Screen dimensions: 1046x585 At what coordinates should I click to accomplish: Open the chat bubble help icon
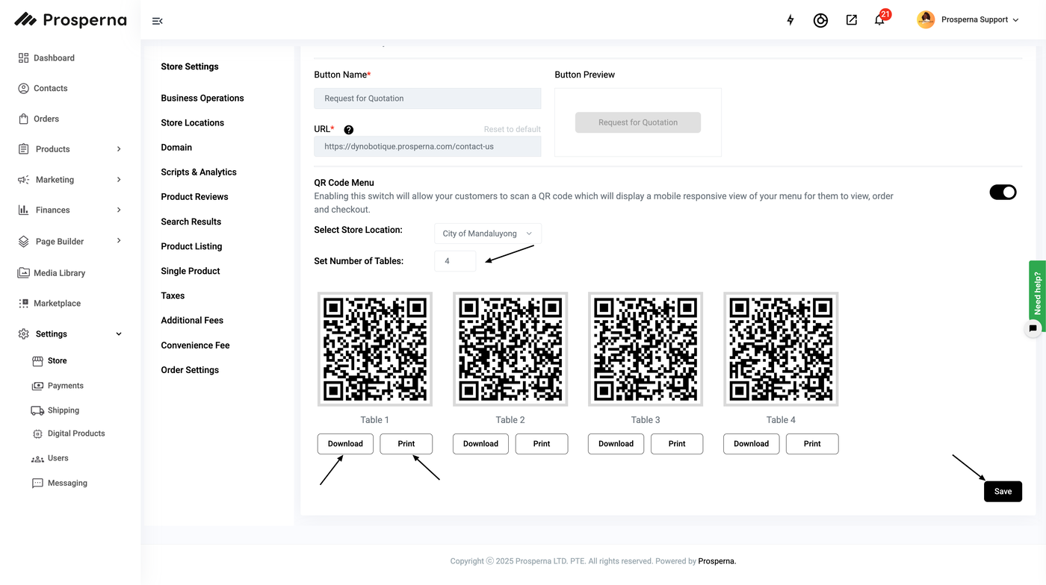[1033, 328]
